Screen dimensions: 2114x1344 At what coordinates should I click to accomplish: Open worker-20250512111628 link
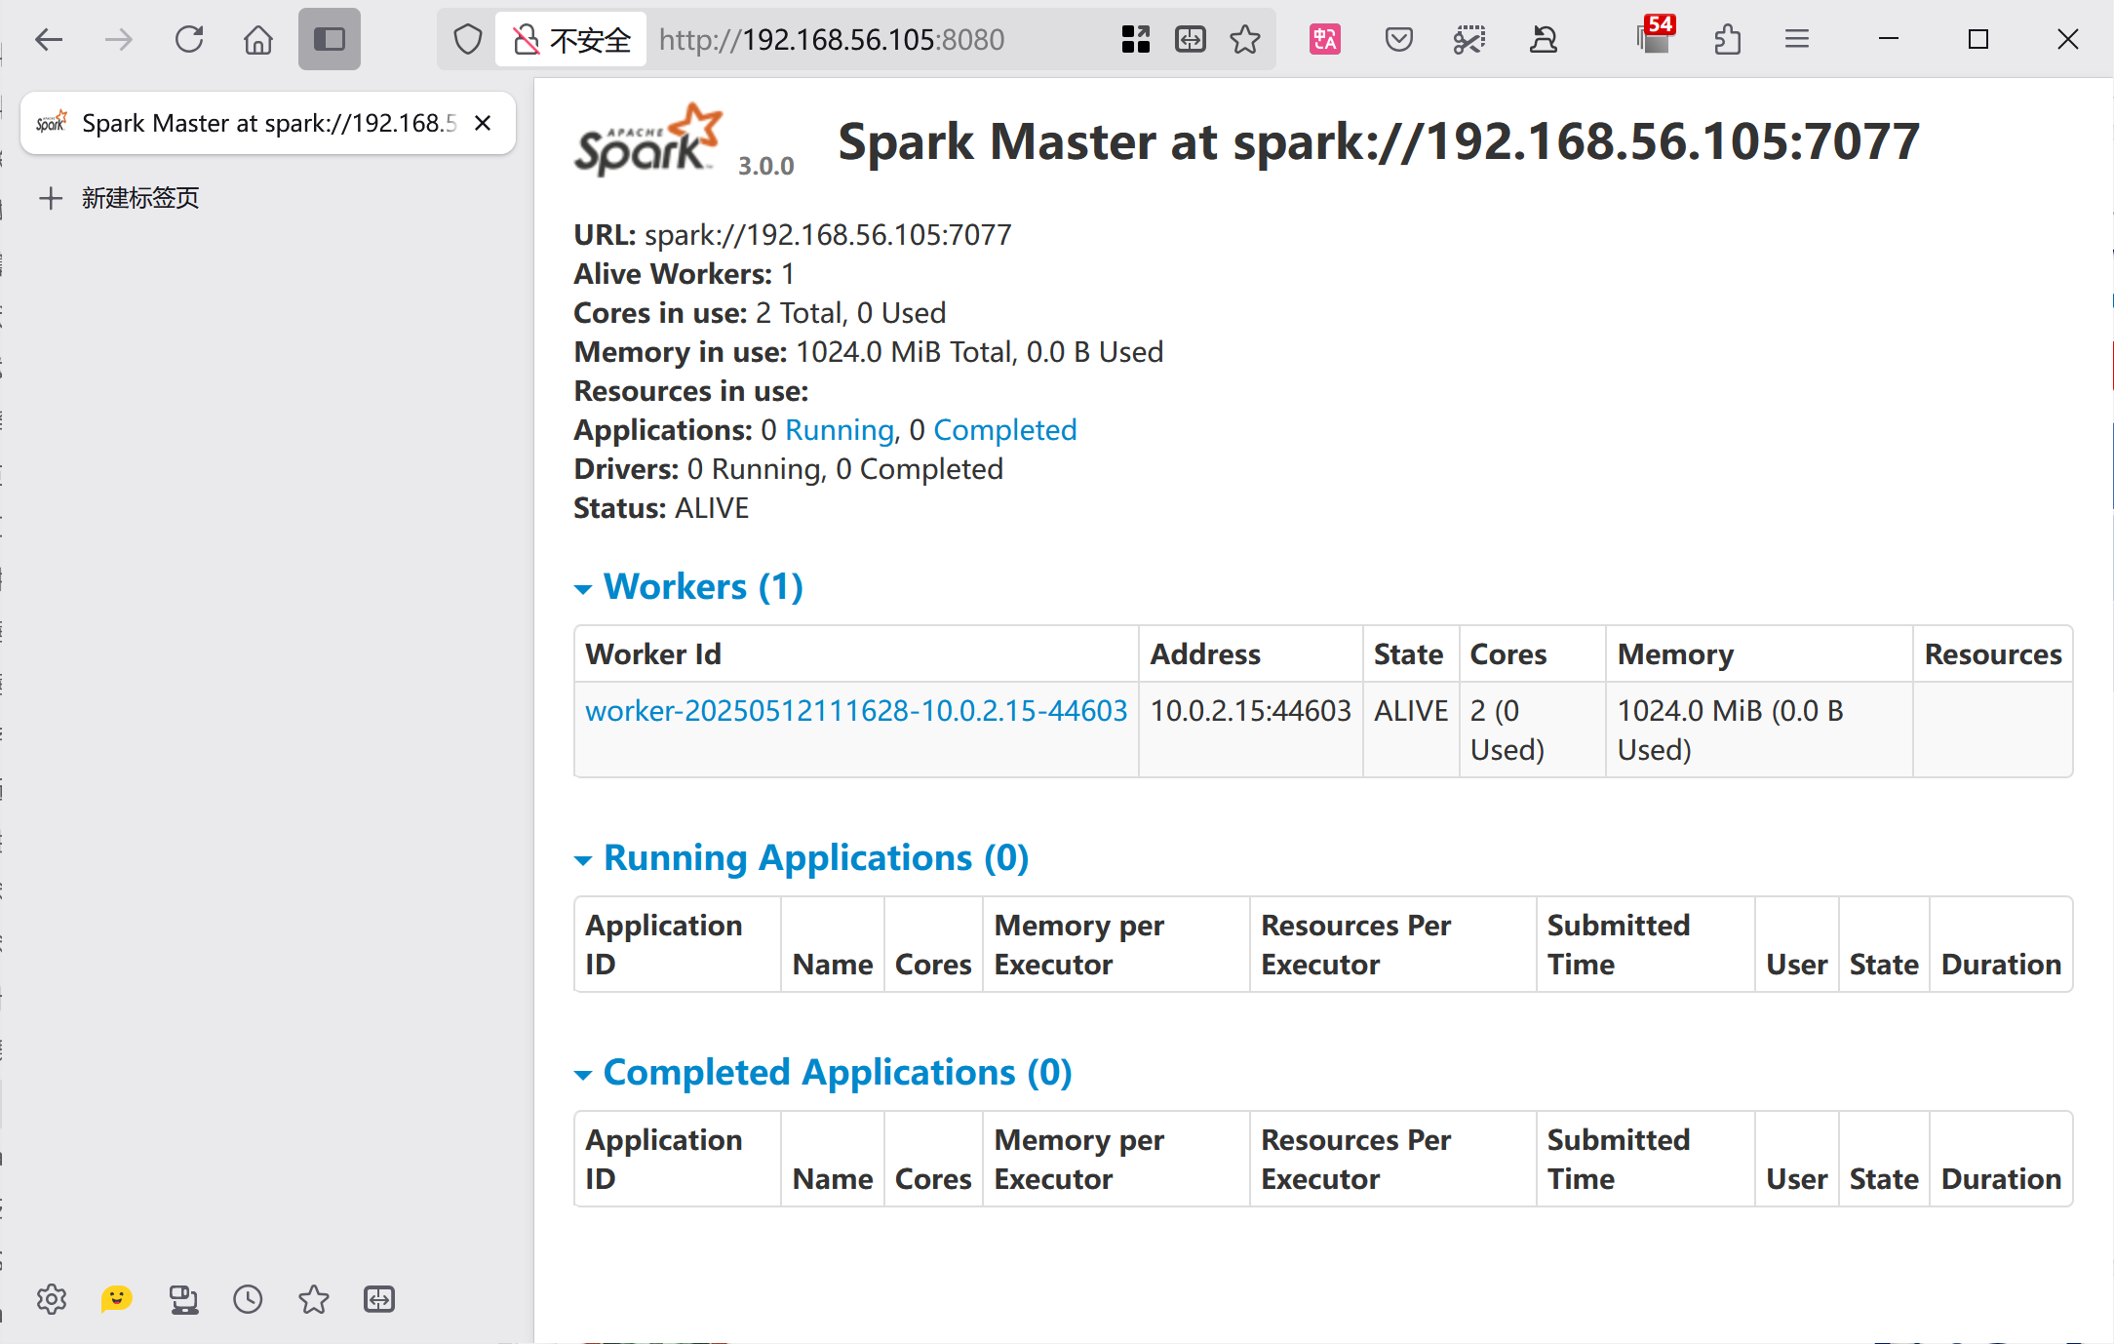pyautogui.click(x=856, y=711)
